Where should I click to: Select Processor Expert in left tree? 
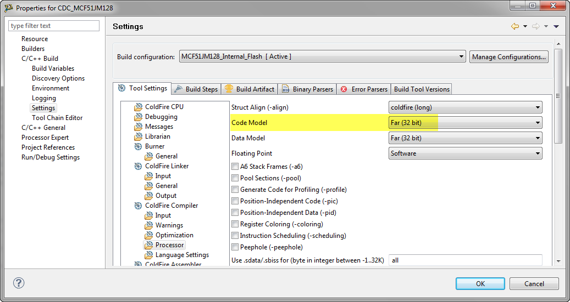(x=45, y=138)
